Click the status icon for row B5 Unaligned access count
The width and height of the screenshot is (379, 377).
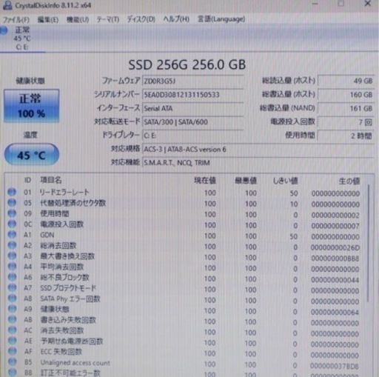point(12,361)
